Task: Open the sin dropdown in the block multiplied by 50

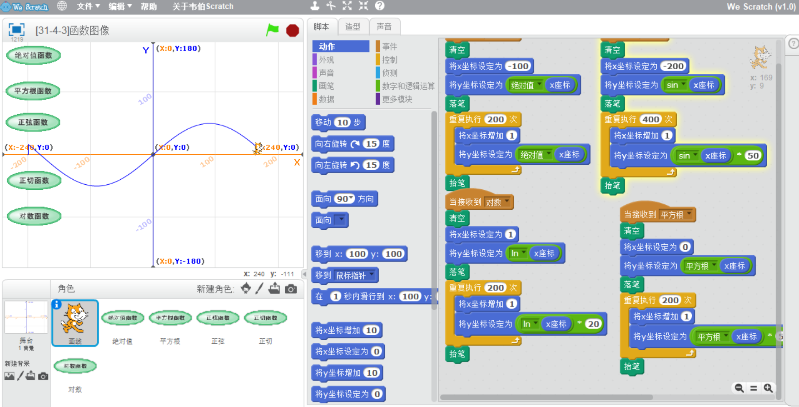Action: 695,155
